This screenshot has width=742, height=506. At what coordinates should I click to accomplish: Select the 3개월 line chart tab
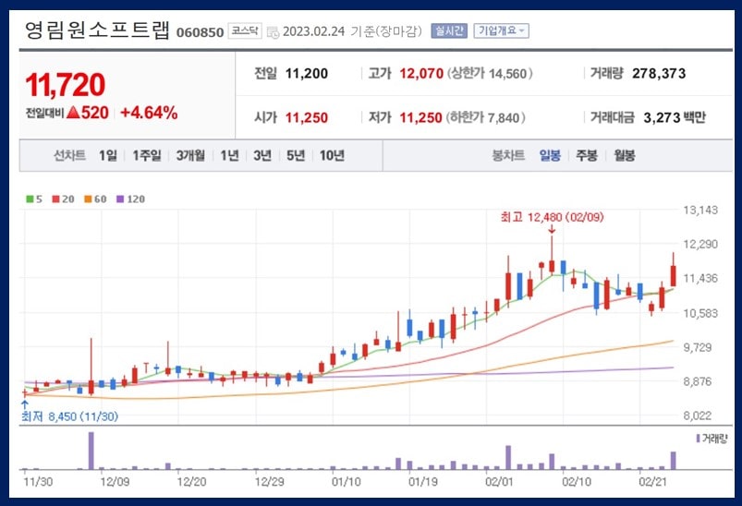[190, 155]
